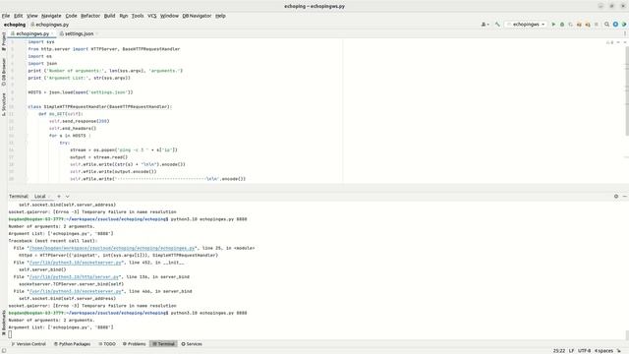Click the Concurrency diagram run icon
Image resolution: width=629 pixels, height=354 pixels.
coord(588,25)
